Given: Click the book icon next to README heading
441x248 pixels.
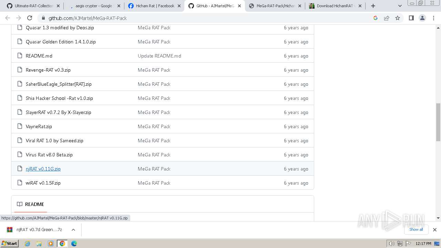Looking at the screenshot, I should pos(20,204).
